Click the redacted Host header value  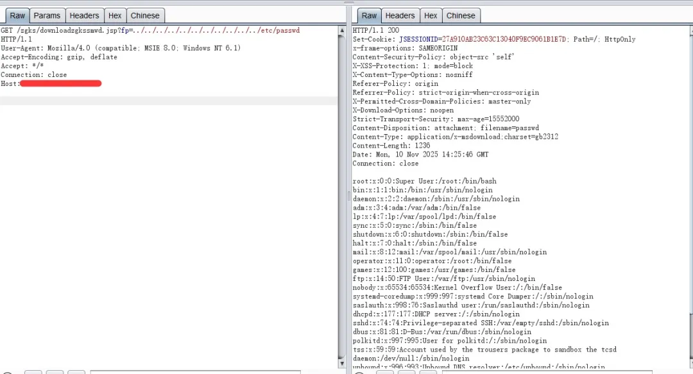(60, 83)
